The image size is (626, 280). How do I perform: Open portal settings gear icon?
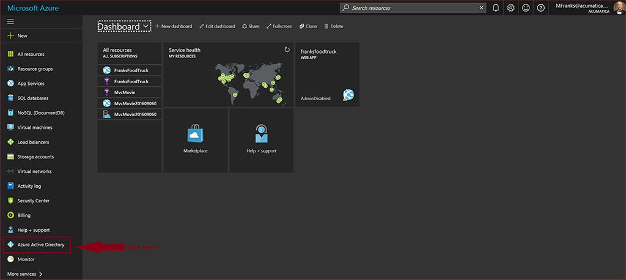[x=510, y=7]
